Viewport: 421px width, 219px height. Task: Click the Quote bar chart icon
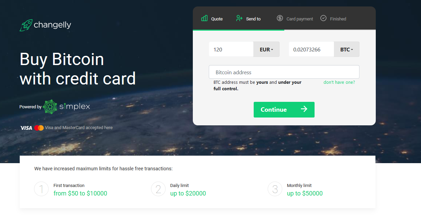204,18
